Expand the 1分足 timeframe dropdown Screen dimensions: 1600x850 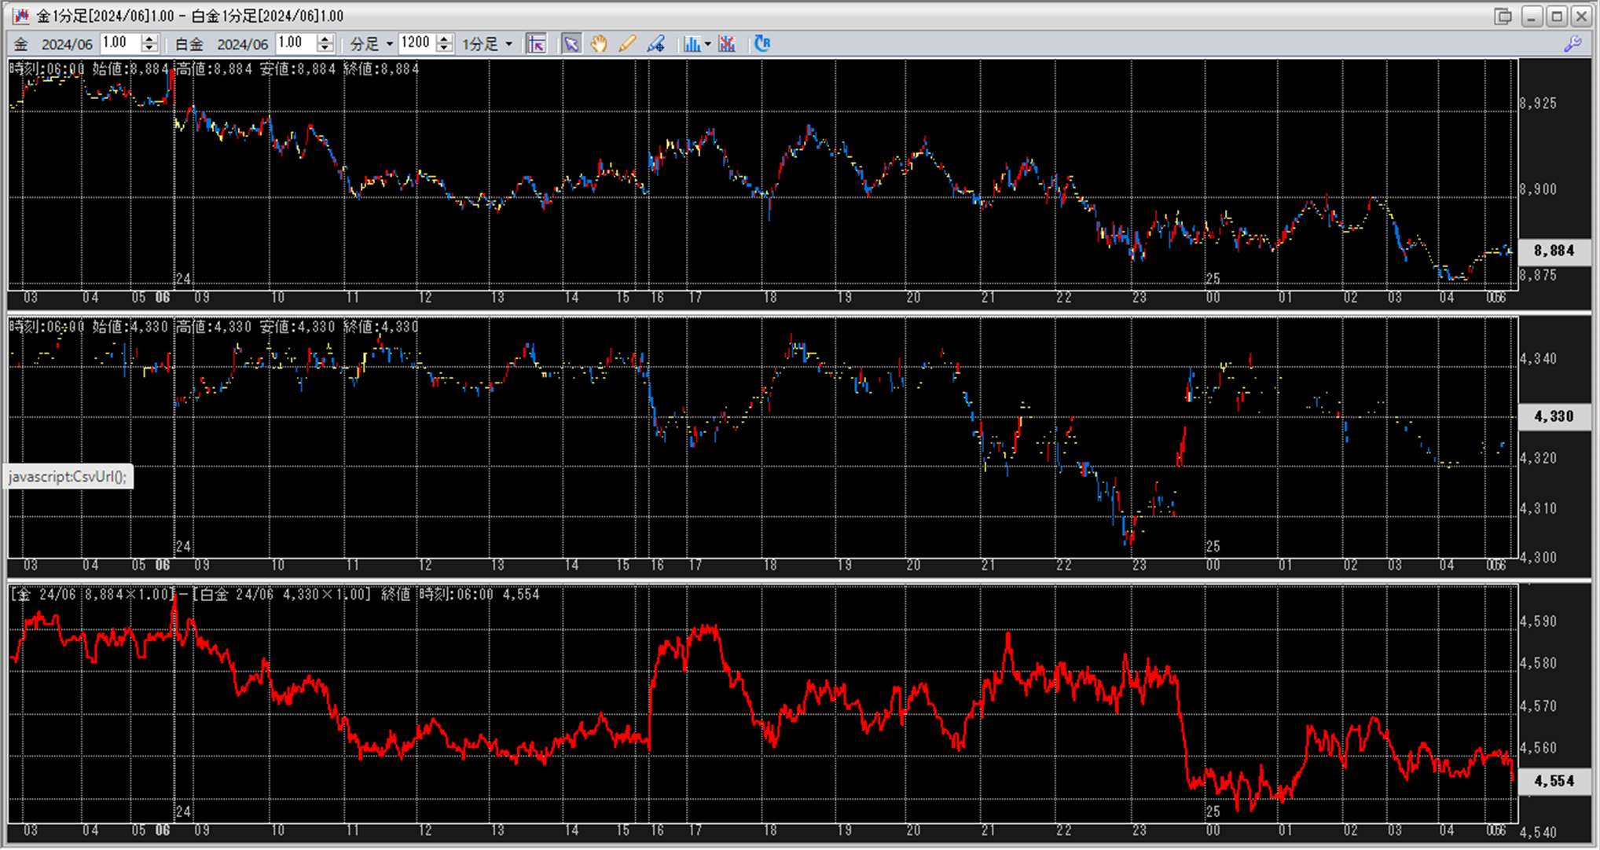(x=487, y=44)
